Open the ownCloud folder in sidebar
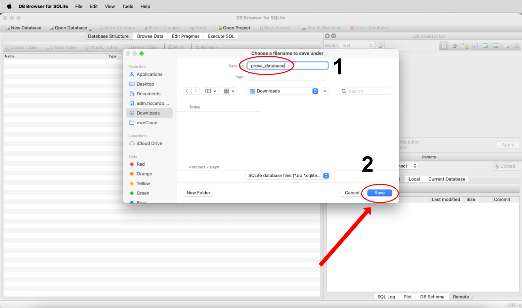The height and width of the screenshot is (308, 522). click(147, 123)
